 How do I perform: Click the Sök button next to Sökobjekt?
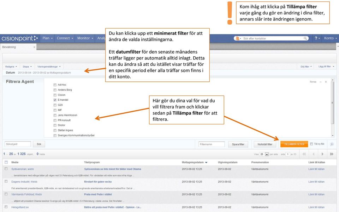(39, 144)
